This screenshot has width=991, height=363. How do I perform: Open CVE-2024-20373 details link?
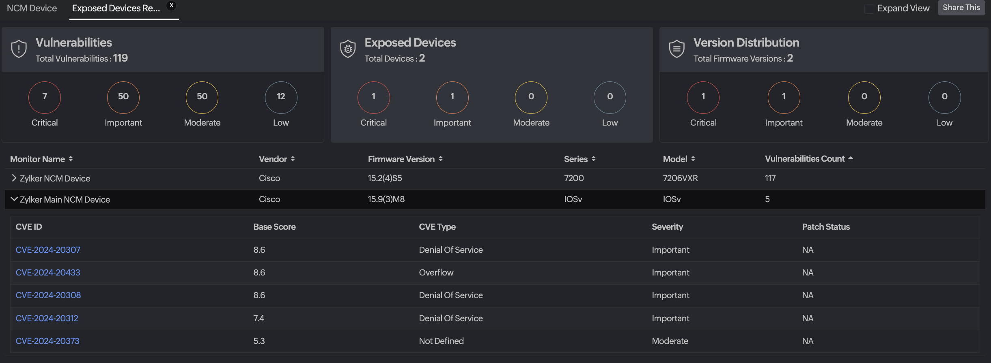(47, 341)
